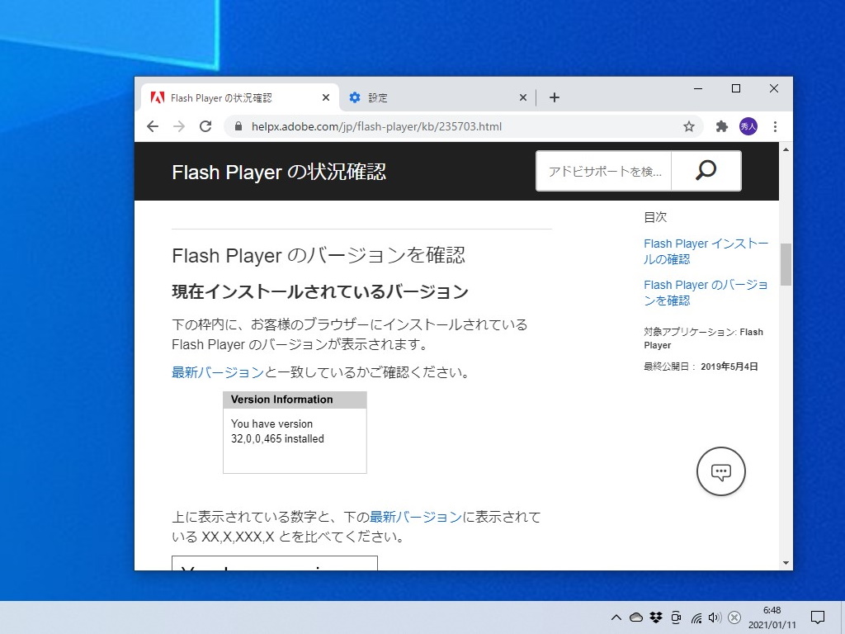
Task: Select the Flash Player の状況確認 tab
Action: pyautogui.click(x=231, y=97)
